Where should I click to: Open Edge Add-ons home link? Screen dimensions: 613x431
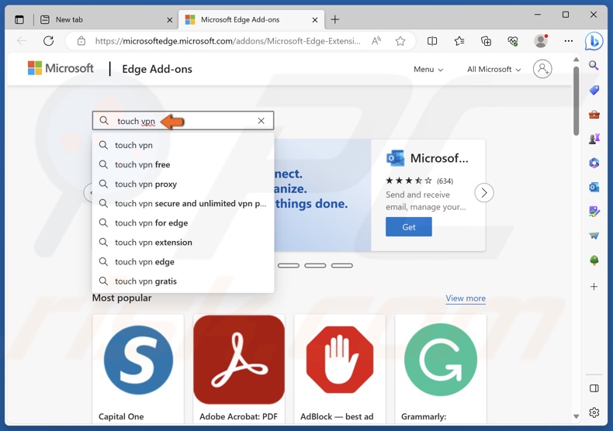tap(158, 69)
